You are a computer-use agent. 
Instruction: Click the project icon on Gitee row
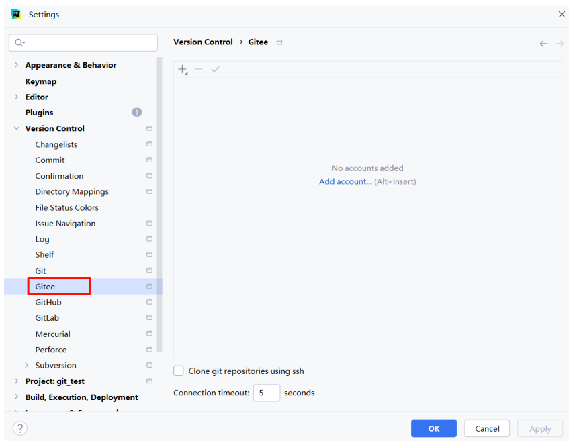(149, 287)
